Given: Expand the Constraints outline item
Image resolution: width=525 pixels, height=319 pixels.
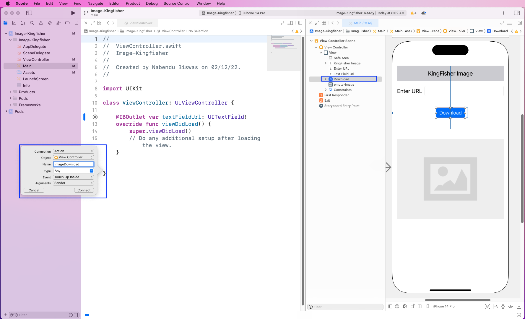Looking at the screenshot, I should click(326, 90).
